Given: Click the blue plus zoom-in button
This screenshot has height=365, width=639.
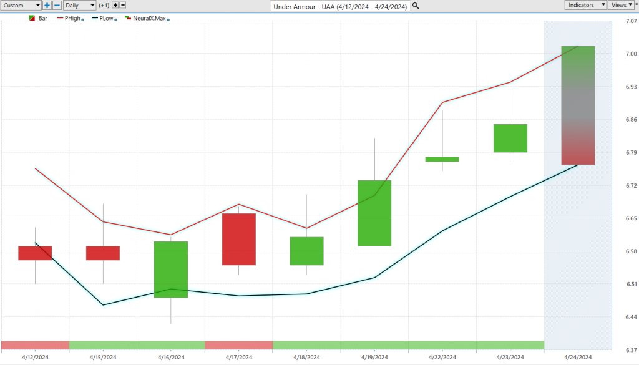Looking at the screenshot, I should (x=47, y=5).
